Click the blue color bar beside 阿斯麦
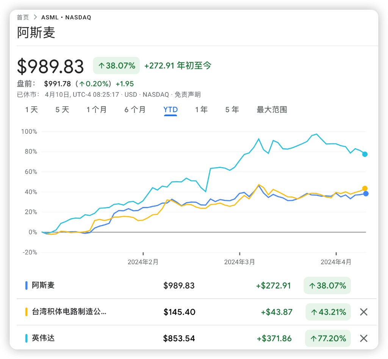 26,285
